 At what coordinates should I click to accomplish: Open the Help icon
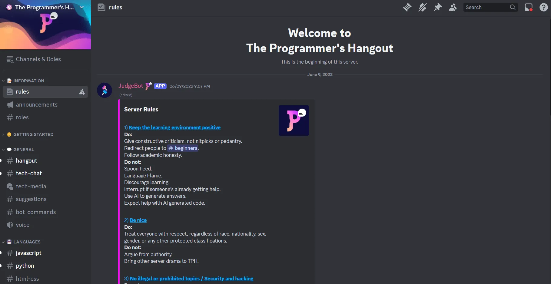pyautogui.click(x=544, y=7)
